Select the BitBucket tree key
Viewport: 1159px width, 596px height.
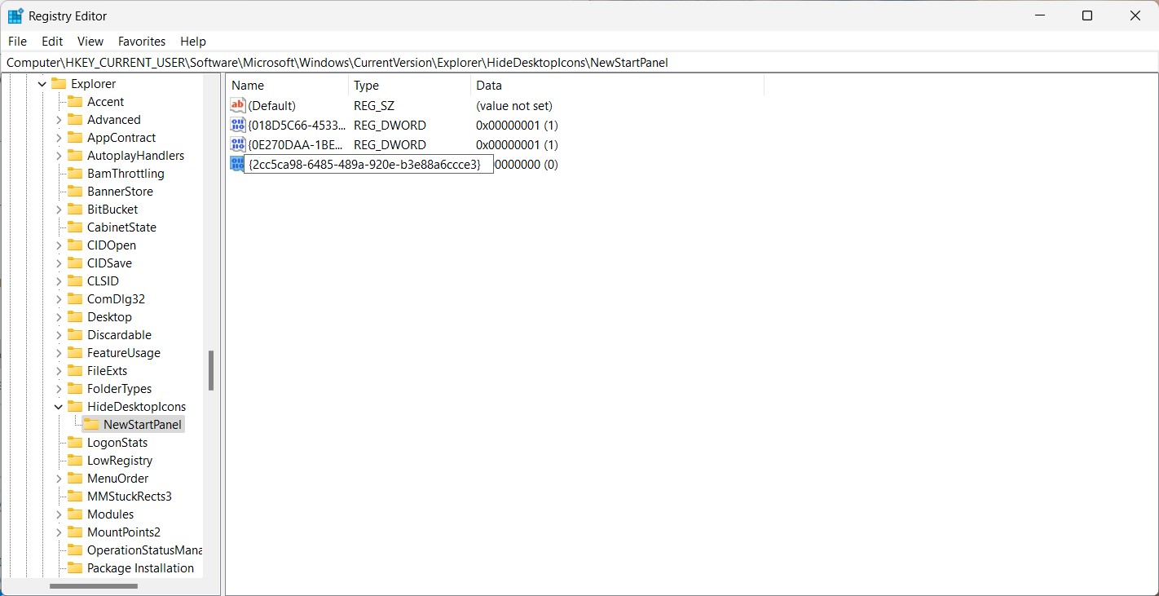coord(112,210)
